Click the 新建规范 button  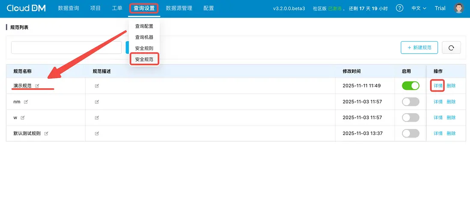point(419,48)
